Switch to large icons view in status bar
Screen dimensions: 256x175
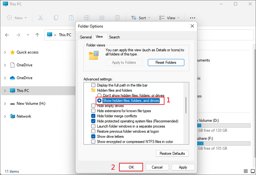pyautogui.click(x=253, y=171)
